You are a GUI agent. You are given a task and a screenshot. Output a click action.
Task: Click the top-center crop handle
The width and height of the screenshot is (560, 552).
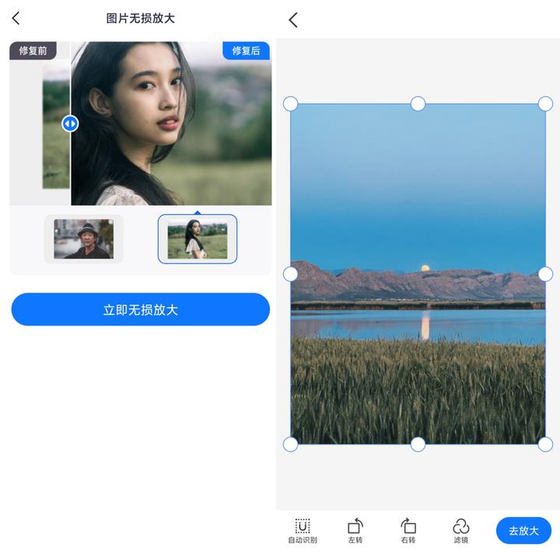click(x=418, y=104)
